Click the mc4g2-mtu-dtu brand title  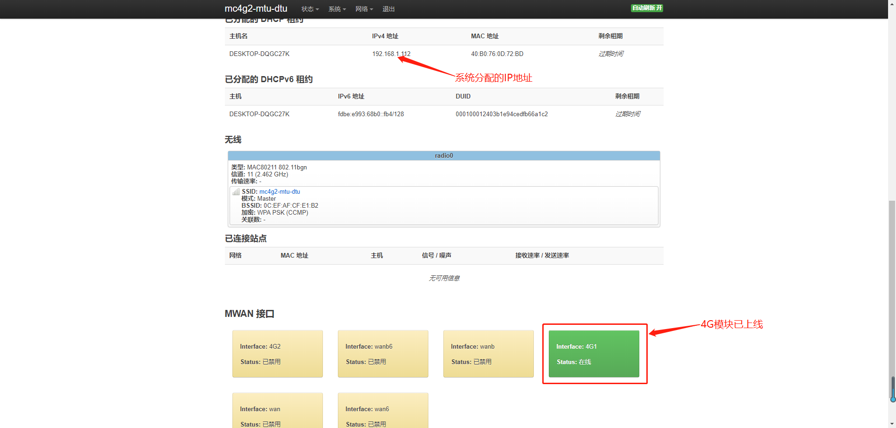click(256, 8)
